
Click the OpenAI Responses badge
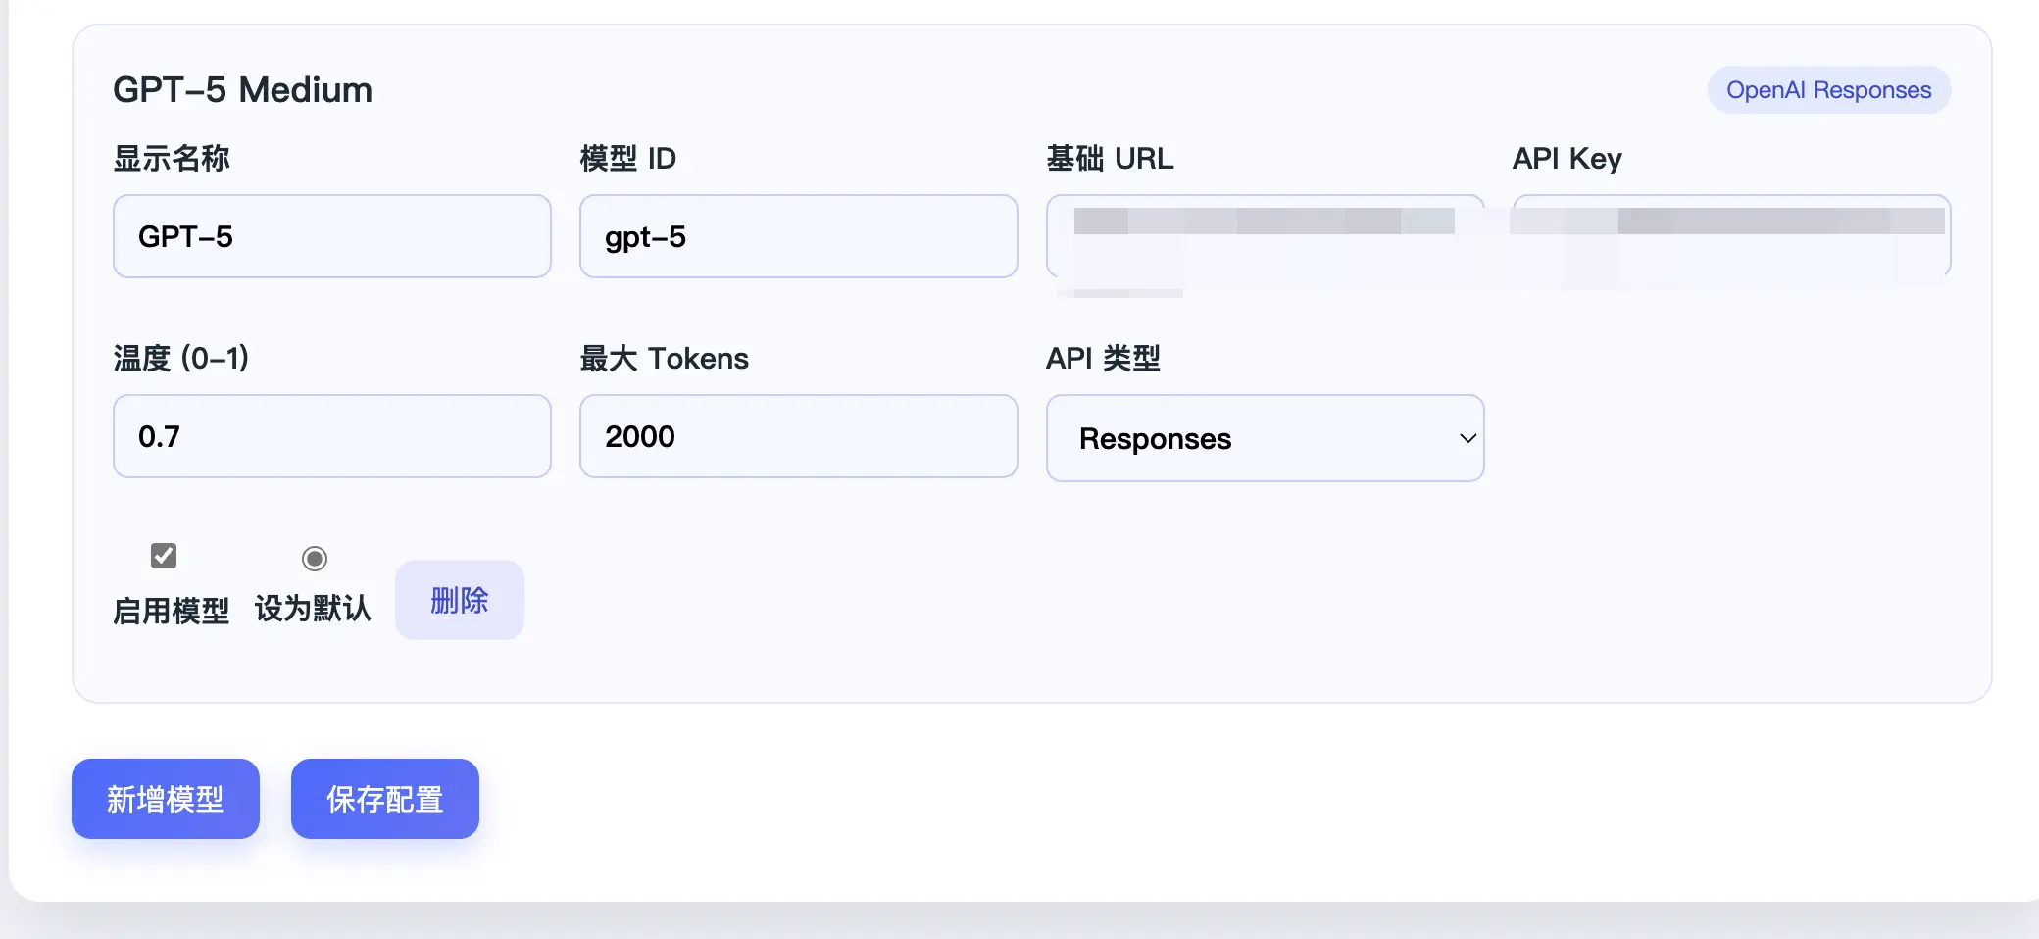coord(1828,90)
